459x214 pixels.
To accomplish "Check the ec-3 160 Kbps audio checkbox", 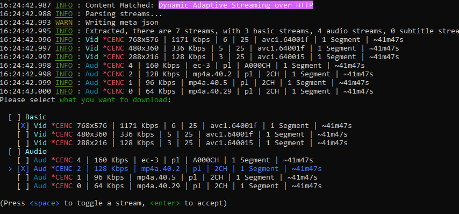I will point(23,160).
